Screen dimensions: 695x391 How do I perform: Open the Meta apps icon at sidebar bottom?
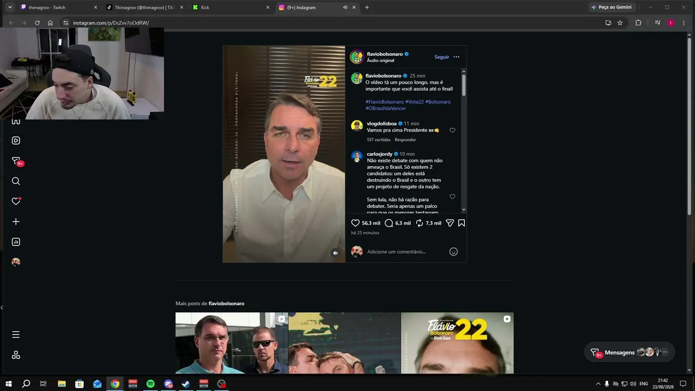(16, 355)
